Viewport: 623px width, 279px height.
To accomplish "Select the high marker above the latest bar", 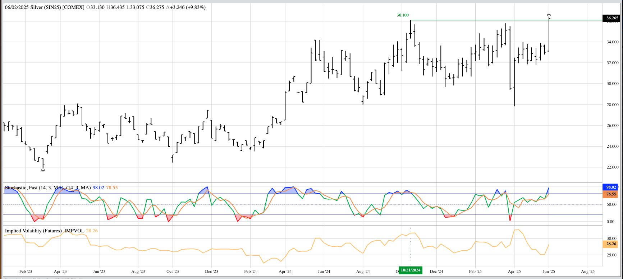I will tap(549, 15).
